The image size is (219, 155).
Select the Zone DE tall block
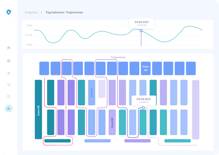[38, 110]
